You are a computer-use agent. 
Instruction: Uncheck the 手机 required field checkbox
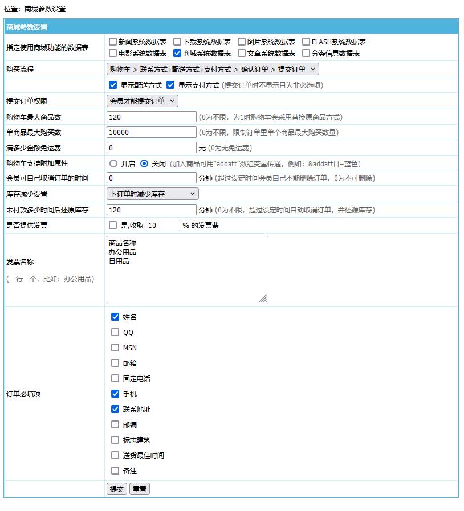(115, 394)
